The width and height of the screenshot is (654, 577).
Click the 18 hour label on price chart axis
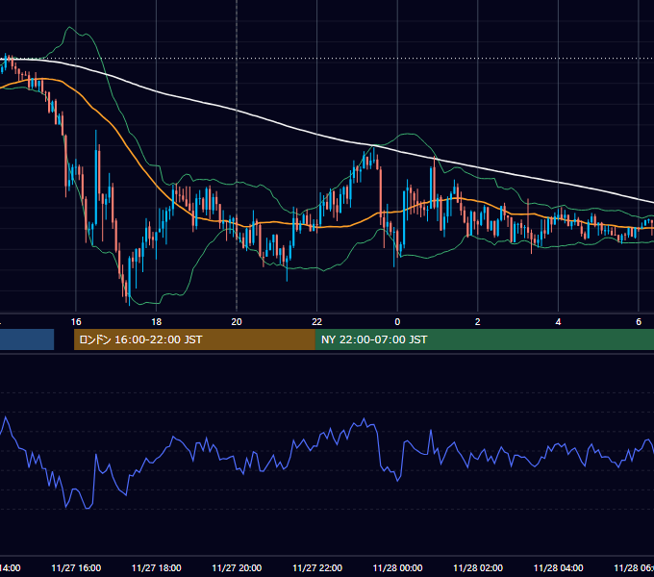156,322
